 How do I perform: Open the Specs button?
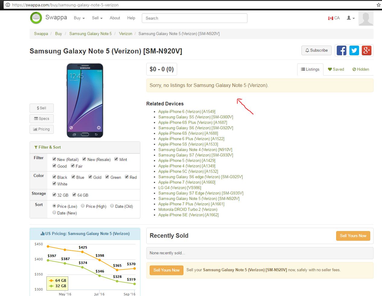42,119
